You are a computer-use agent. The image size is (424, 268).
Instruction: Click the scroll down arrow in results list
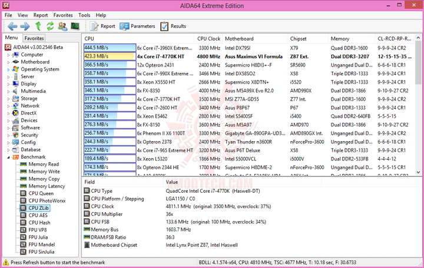click(418, 172)
